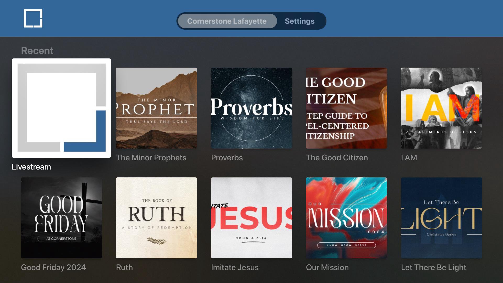Switch to the Settings tab
This screenshot has width=503, height=283.
click(x=299, y=21)
